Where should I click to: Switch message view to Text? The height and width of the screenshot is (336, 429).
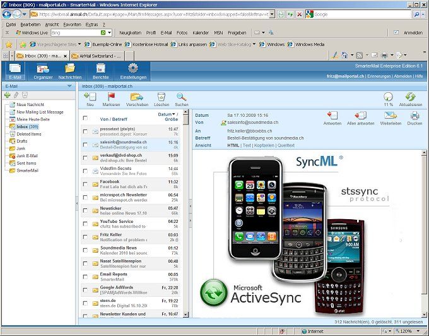247,145
